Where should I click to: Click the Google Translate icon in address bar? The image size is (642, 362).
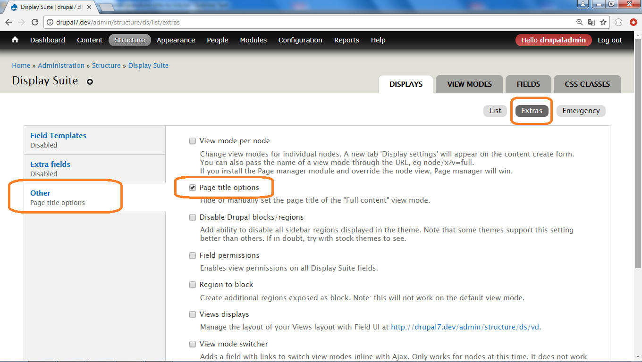coord(591,22)
